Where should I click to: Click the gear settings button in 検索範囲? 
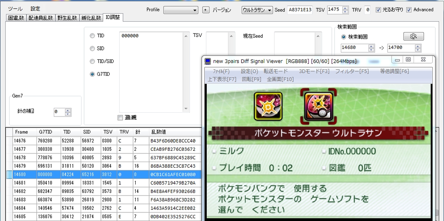413,36
